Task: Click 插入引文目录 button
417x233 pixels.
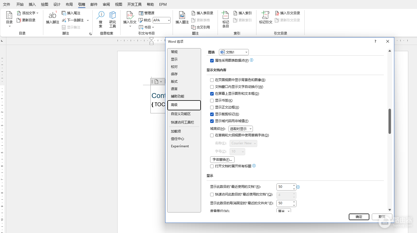Action: coord(287,13)
